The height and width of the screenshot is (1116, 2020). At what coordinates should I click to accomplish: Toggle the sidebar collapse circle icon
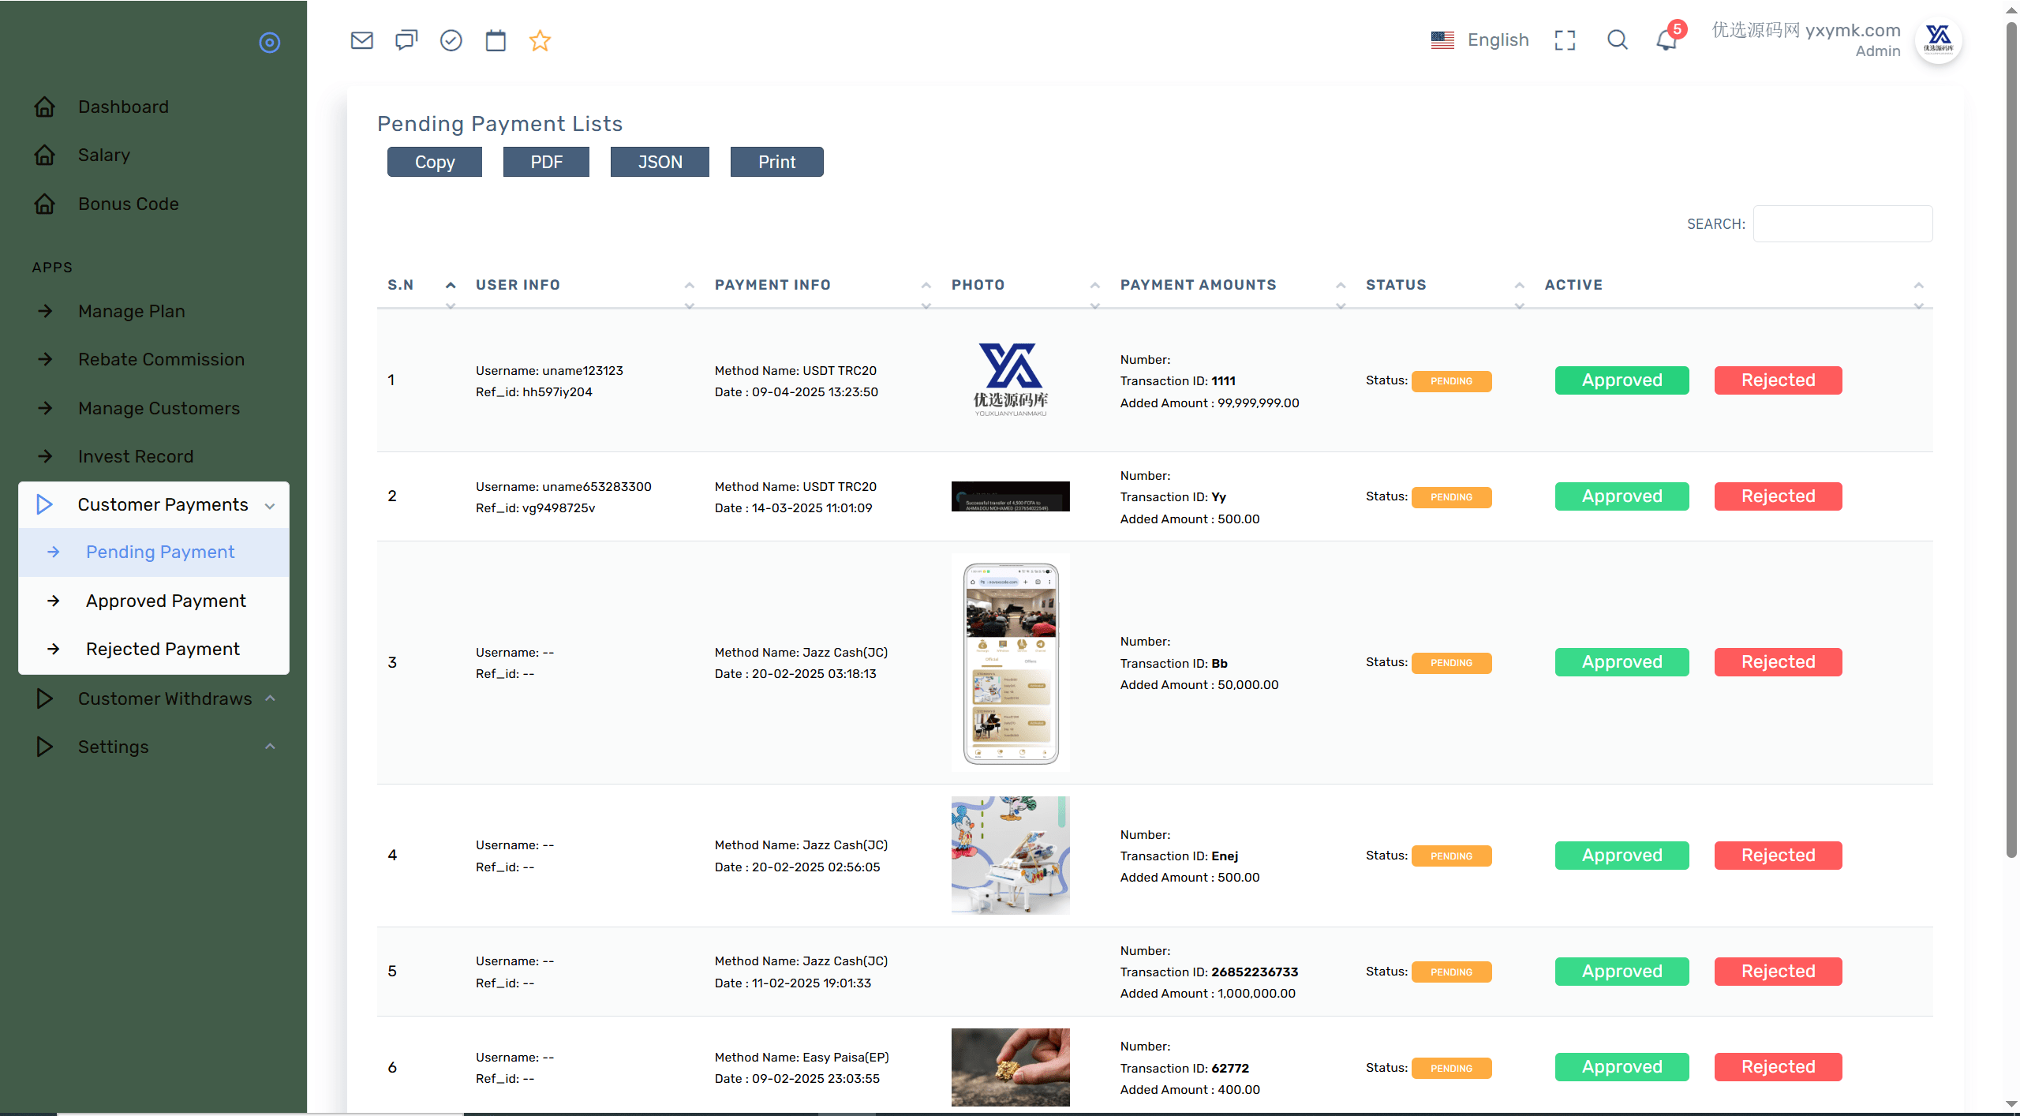click(270, 43)
